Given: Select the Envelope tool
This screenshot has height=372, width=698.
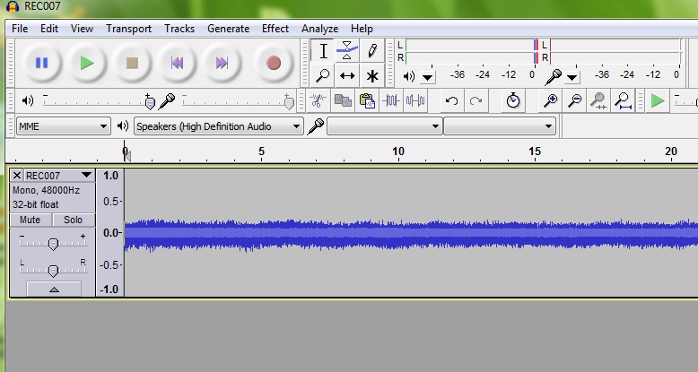Looking at the screenshot, I should 347,51.
